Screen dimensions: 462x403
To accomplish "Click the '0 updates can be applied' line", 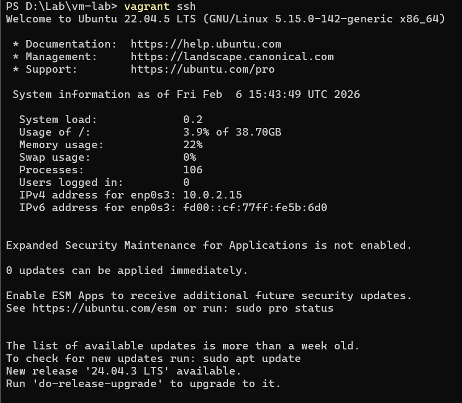I will tap(127, 271).
